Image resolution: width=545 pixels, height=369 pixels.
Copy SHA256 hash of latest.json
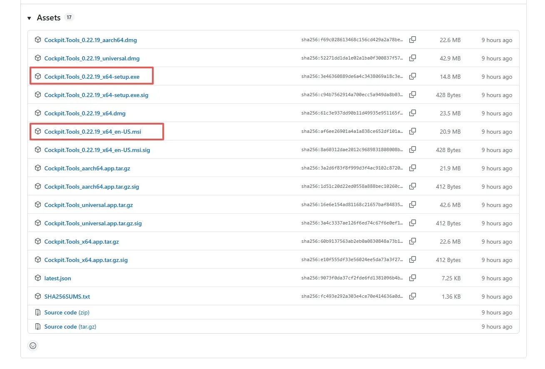[x=413, y=278]
